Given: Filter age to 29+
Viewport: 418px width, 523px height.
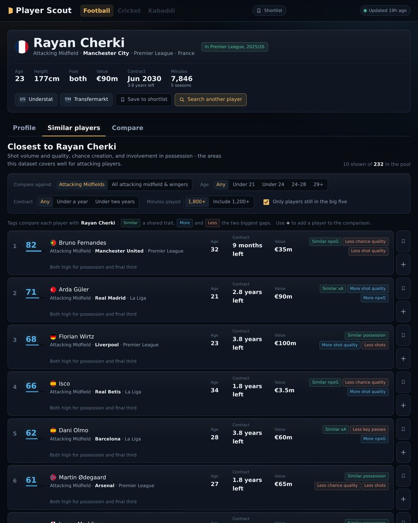Looking at the screenshot, I should [318, 185].
